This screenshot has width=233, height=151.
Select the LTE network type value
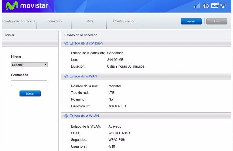[x=111, y=93]
